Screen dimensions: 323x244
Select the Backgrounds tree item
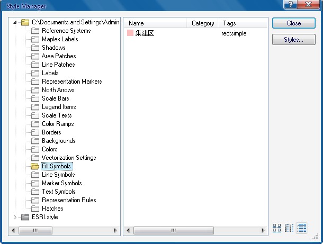point(59,141)
